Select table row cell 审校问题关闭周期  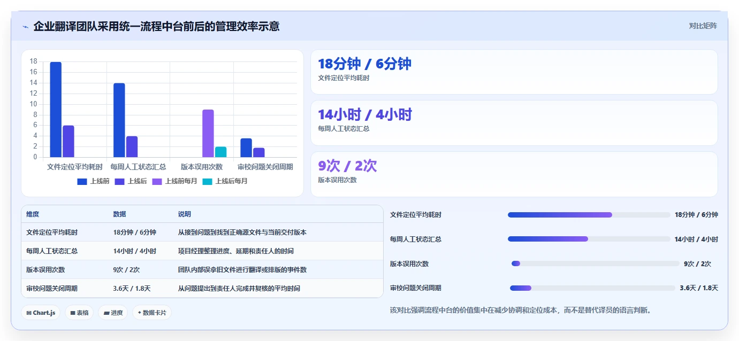52,289
